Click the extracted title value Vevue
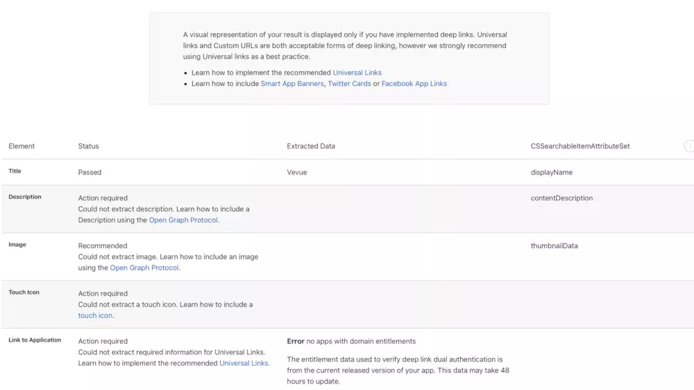694x390 pixels. pyautogui.click(x=296, y=172)
